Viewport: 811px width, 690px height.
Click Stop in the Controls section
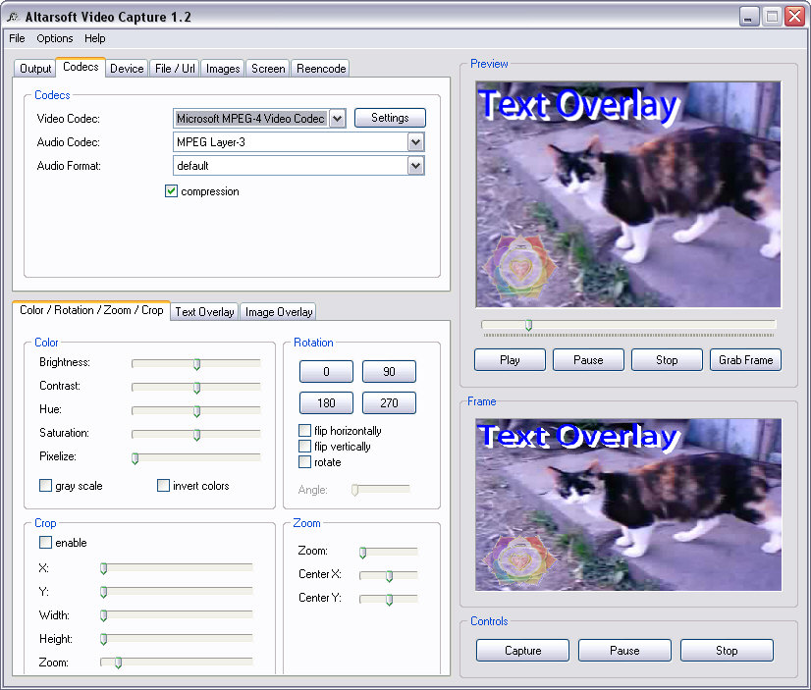pyautogui.click(x=727, y=650)
